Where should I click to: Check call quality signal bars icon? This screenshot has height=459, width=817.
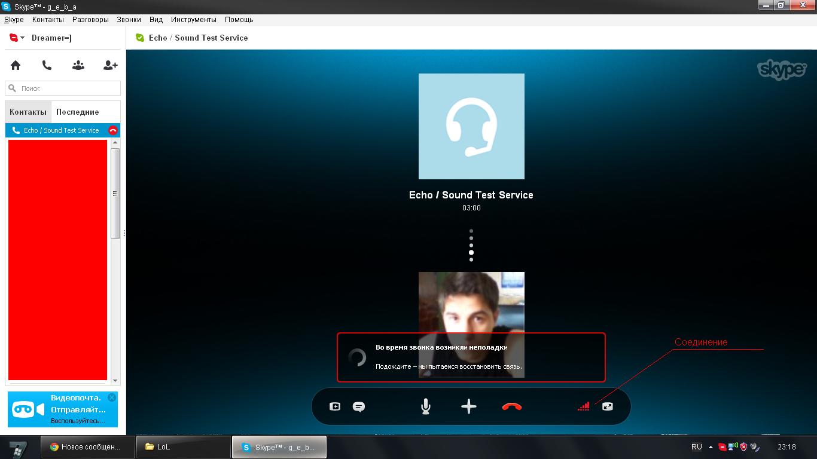584,406
